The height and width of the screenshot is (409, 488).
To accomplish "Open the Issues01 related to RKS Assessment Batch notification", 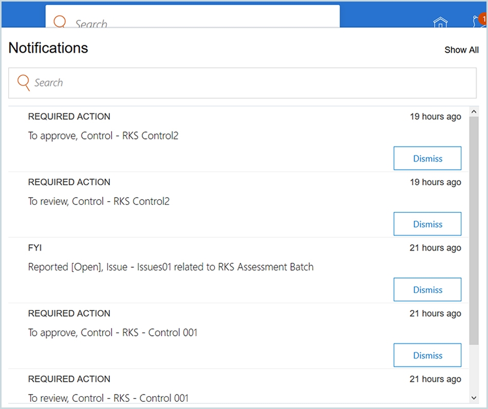I will click(x=171, y=267).
